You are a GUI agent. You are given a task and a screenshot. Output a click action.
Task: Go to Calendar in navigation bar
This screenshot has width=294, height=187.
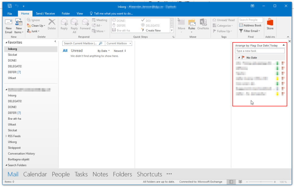click(x=35, y=174)
